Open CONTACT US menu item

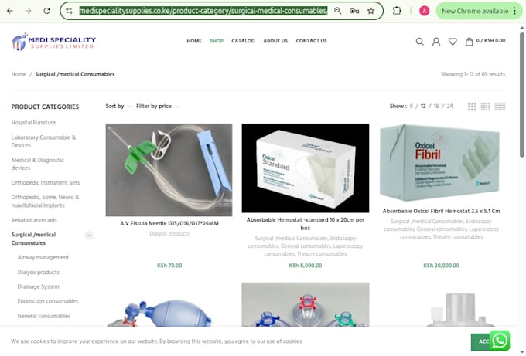pyautogui.click(x=311, y=41)
